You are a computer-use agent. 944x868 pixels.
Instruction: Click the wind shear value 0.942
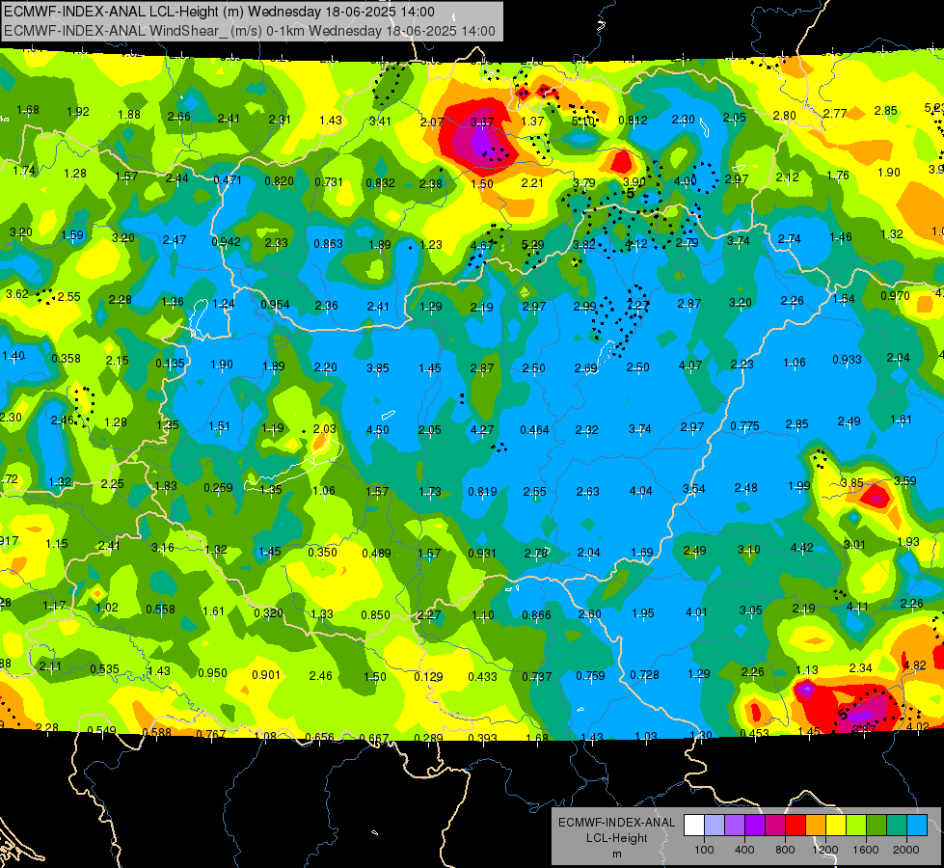(227, 241)
